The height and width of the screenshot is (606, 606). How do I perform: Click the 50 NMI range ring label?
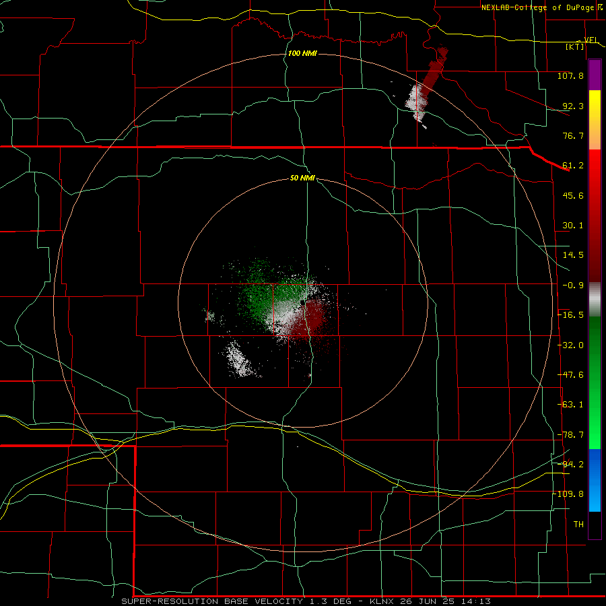302,178
